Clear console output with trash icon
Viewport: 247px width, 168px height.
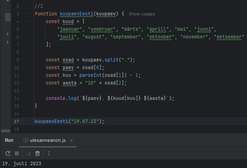(37, 153)
